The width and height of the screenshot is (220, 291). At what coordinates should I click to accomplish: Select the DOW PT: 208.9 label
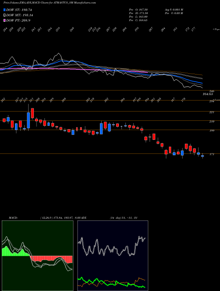(x=18, y=20)
